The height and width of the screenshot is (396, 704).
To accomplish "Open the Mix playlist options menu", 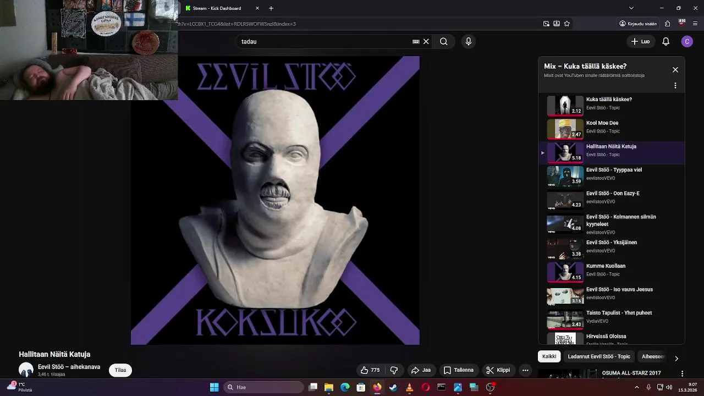I will (675, 86).
